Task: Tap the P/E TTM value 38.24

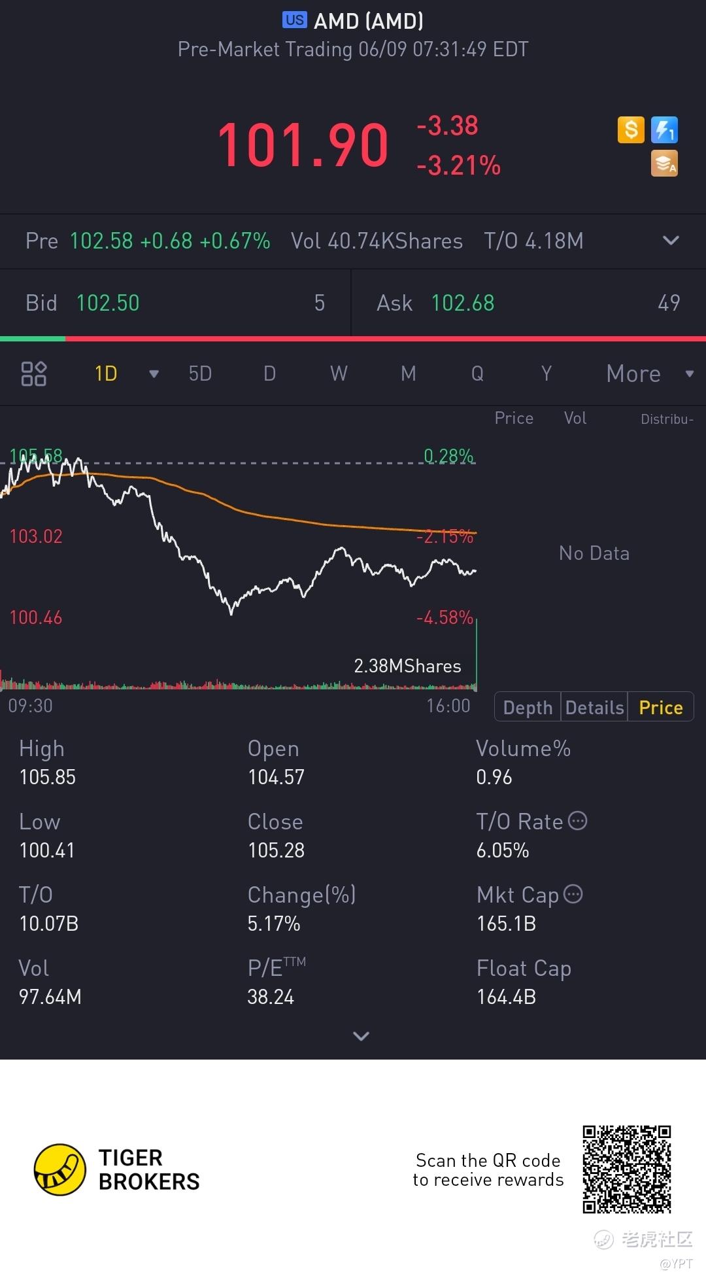Action: 271,997
